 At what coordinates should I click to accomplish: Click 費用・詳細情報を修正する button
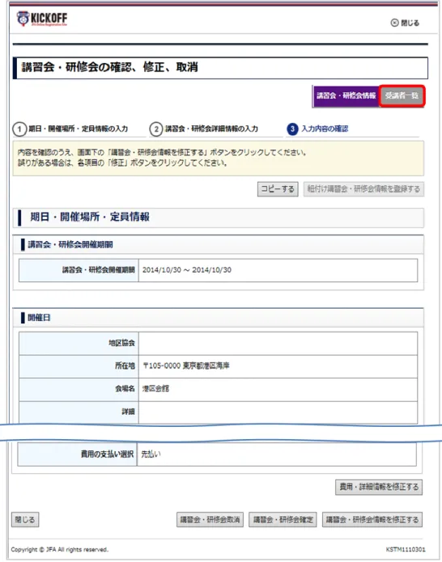pos(379,487)
